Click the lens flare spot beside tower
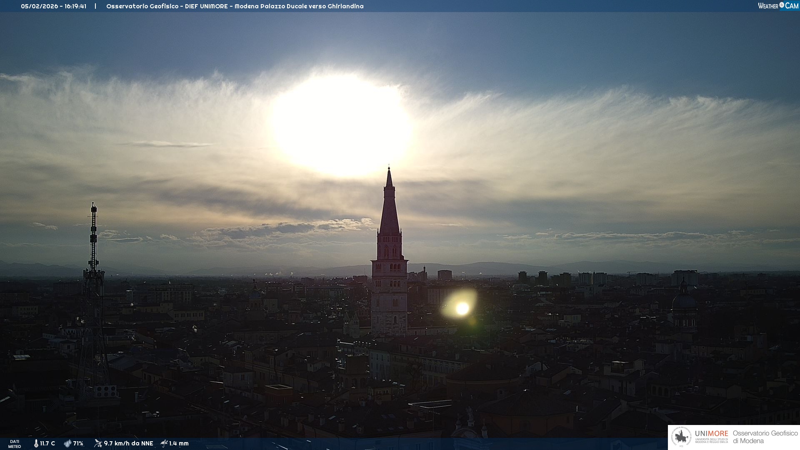The image size is (800, 450). (x=462, y=308)
